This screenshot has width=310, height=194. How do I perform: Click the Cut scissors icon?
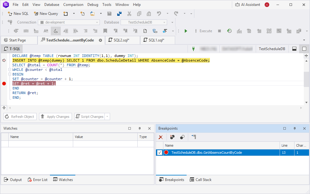point(129,14)
